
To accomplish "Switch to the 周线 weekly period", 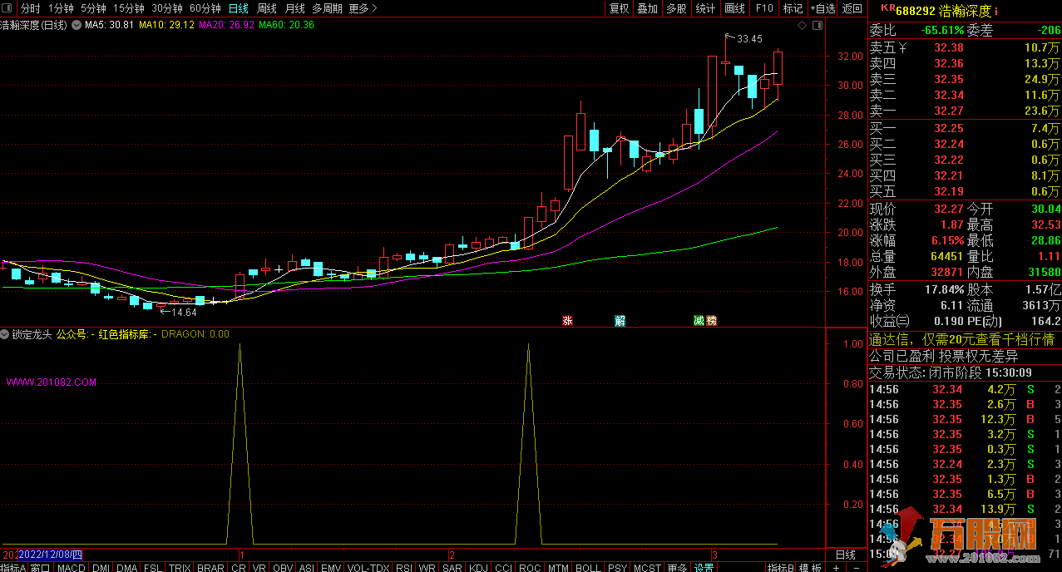I will [266, 8].
